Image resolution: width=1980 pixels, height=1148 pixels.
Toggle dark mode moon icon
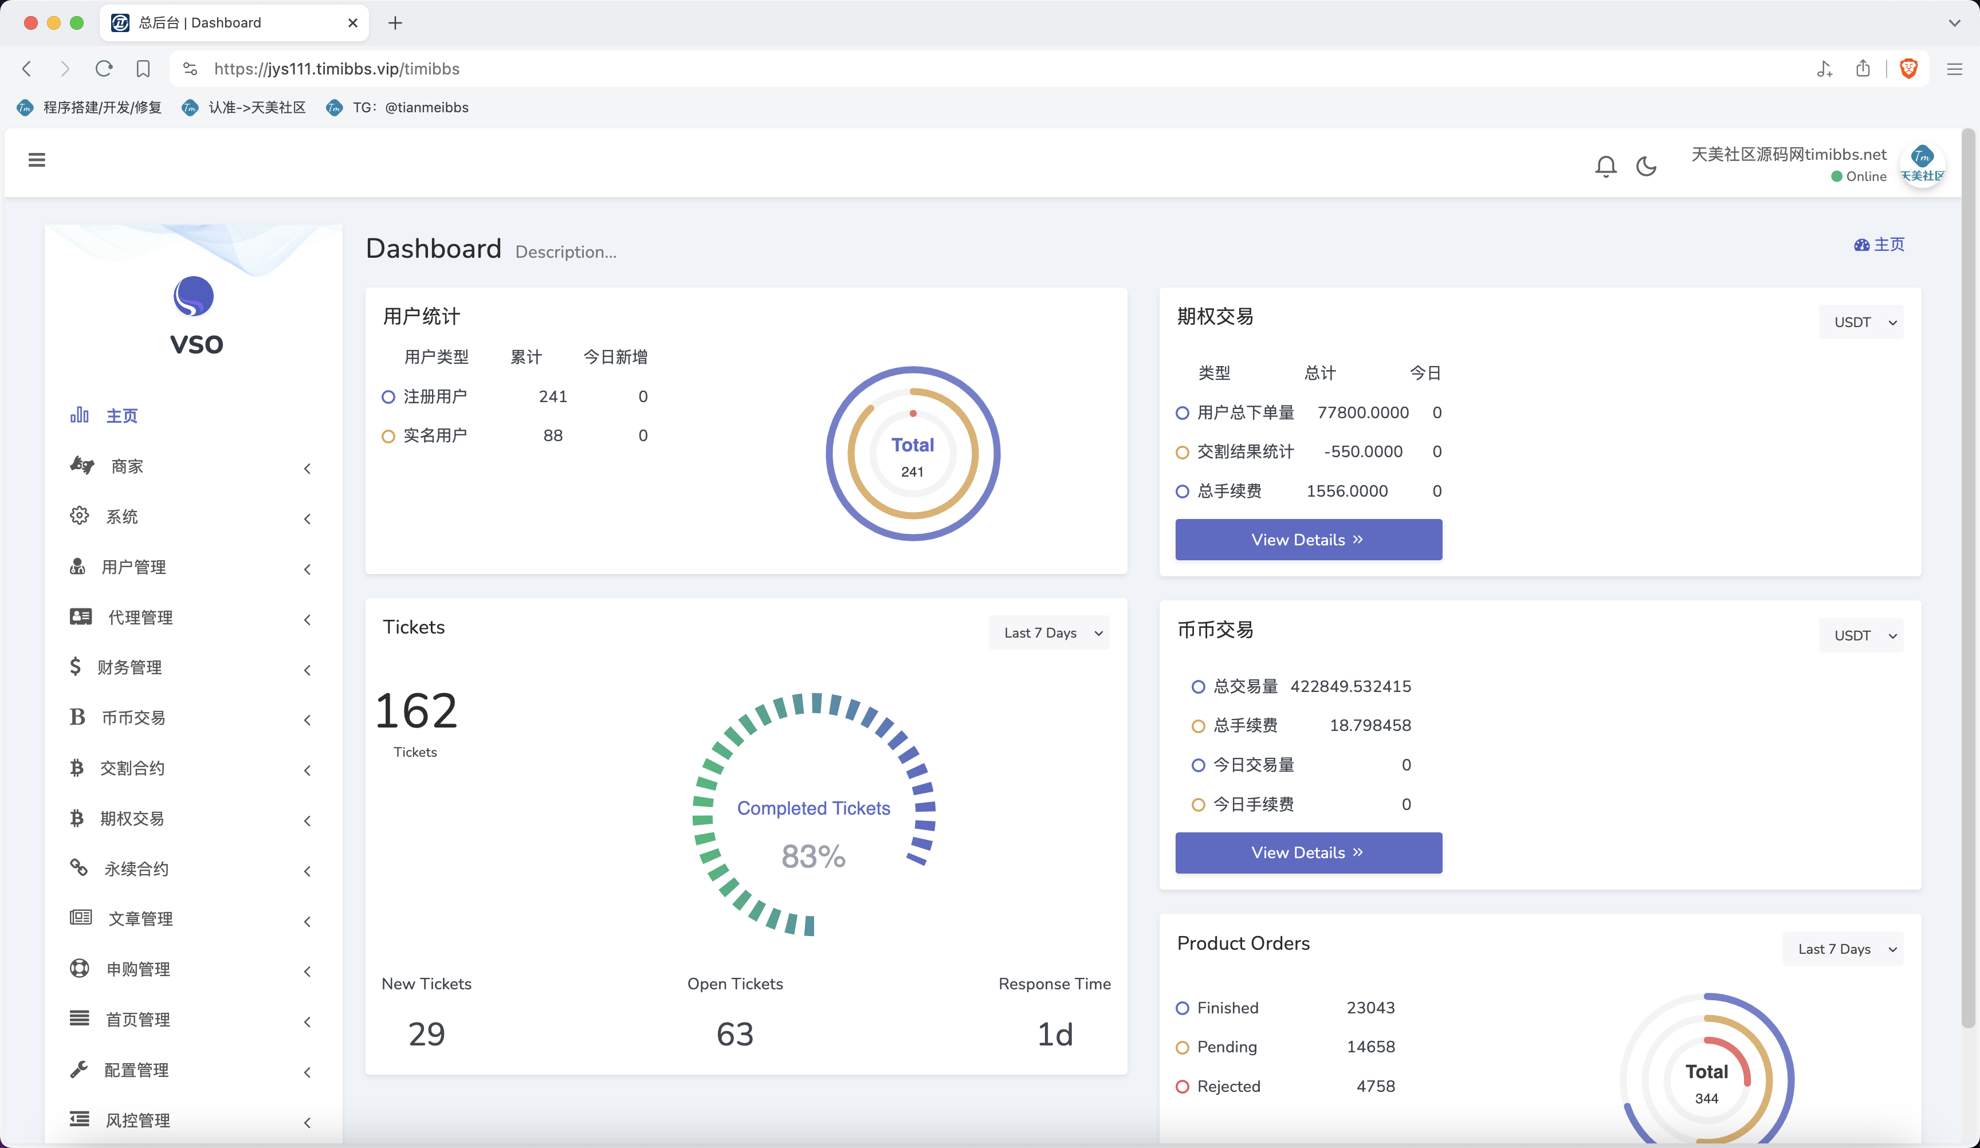pyautogui.click(x=1646, y=166)
